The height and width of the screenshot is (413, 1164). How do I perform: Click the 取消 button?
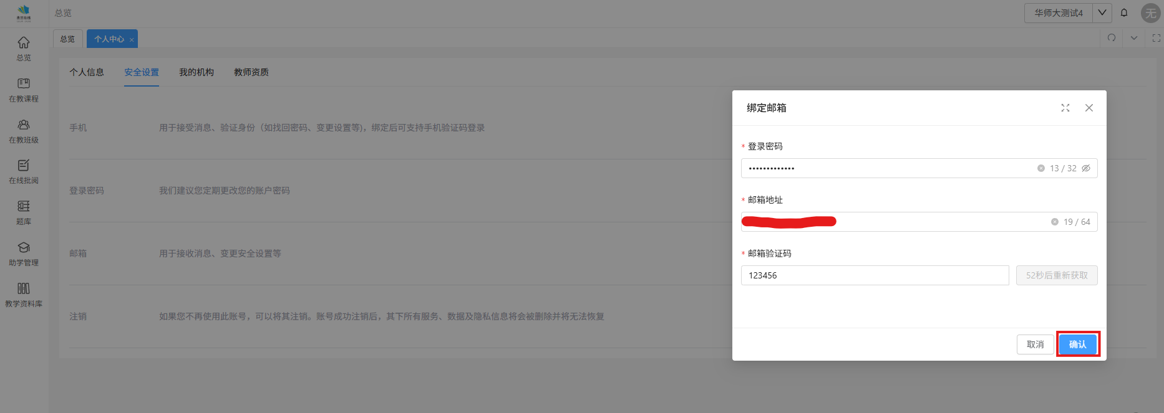(1035, 344)
